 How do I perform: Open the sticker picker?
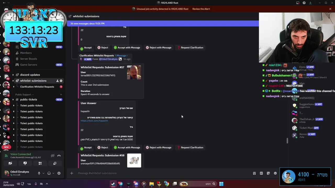point(268,173)
